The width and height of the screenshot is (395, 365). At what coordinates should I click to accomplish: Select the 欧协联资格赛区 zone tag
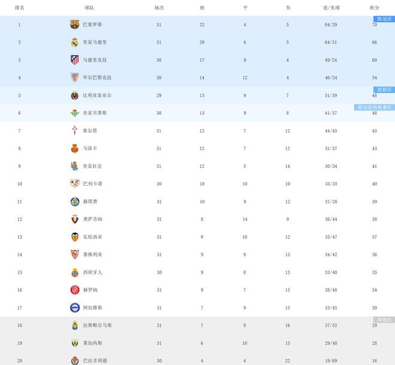tap(375, 108)
